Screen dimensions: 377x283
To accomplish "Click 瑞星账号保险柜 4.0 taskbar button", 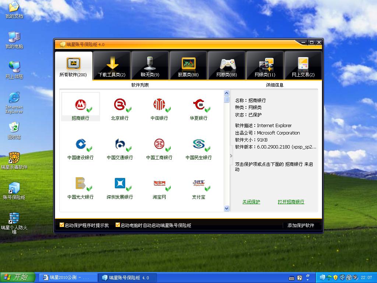I will [x=127, y=277].
